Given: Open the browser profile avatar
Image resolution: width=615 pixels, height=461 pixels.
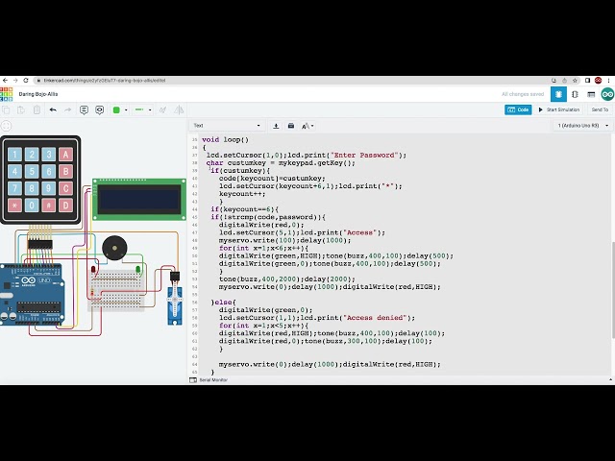Looking at the screenshot, I should pos(598,81).
